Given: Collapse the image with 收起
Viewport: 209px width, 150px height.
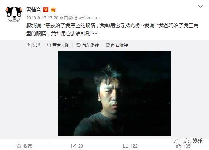Looking at the screenshot, I should coord(33,45).
